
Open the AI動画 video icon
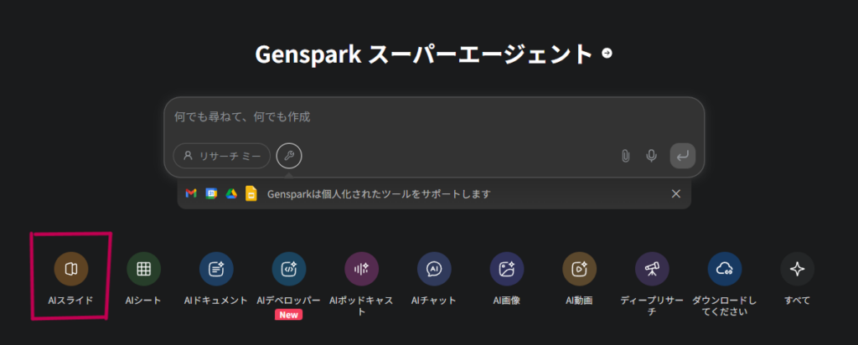[580, 269]
